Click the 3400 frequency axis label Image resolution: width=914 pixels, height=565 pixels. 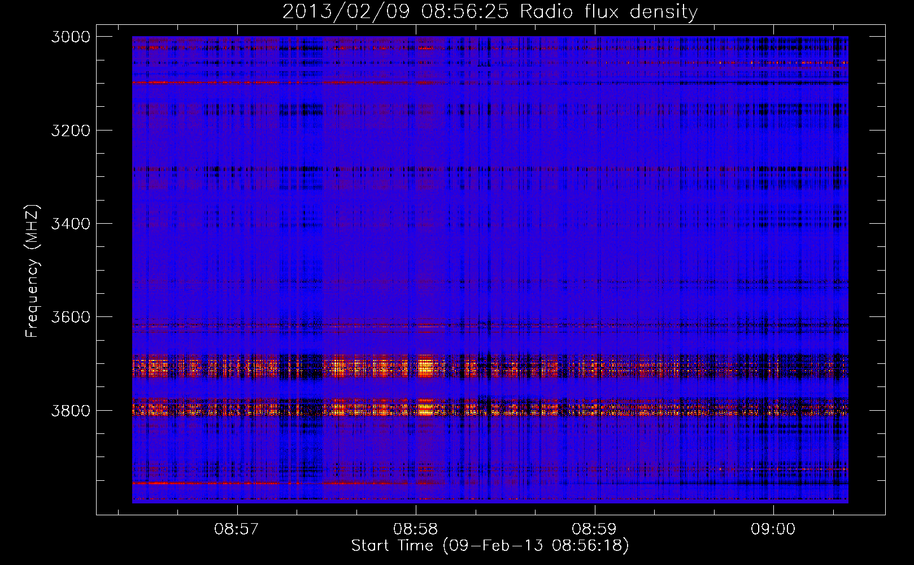[x=71, y=224]
